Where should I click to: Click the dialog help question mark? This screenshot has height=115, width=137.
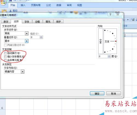tap(110, 14)
